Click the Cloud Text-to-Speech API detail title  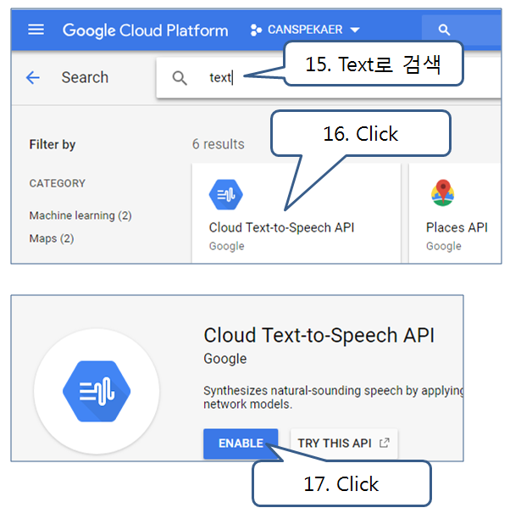(319, 335)
